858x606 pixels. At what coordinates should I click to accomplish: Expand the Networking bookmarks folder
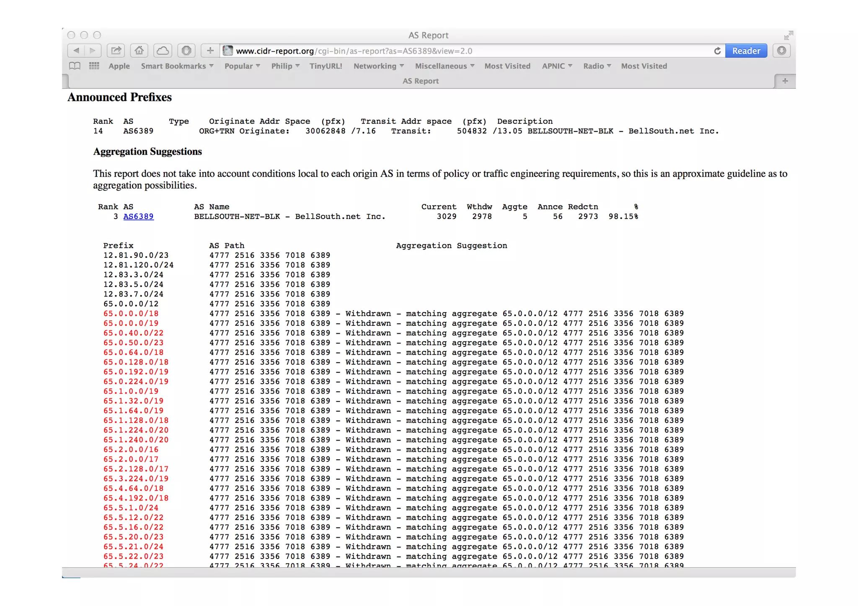378,66
